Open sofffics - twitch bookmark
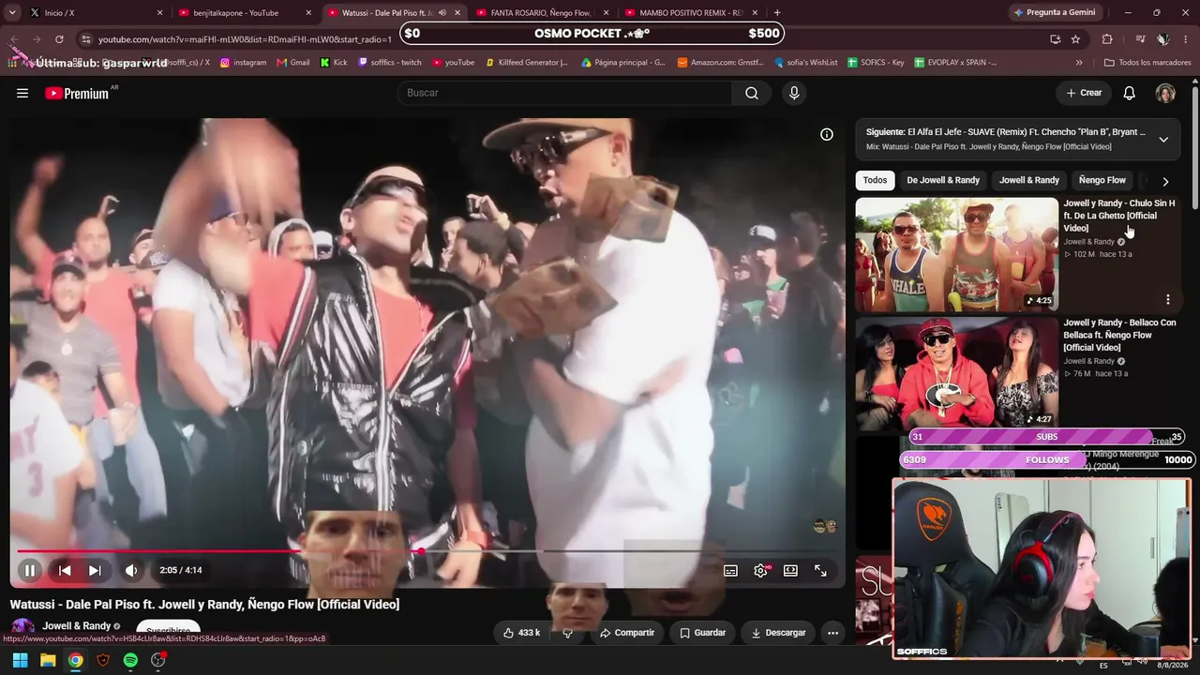Image resolution: width=1200 pixels, height=675 pixels. pyautogui.click(x=390, y=63)
